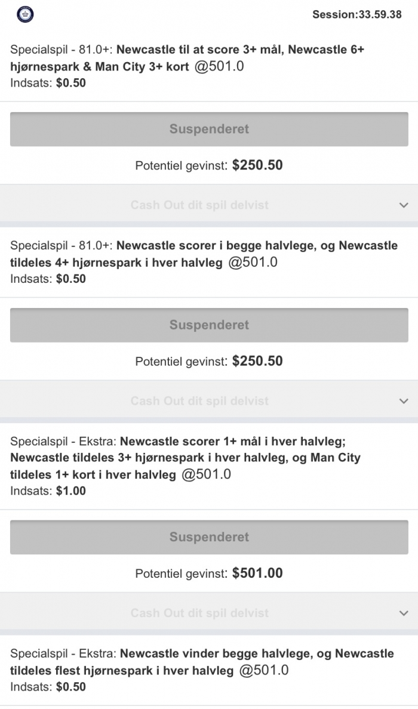Click the $501.00 potentiel gevinst amount

[257, 574]
